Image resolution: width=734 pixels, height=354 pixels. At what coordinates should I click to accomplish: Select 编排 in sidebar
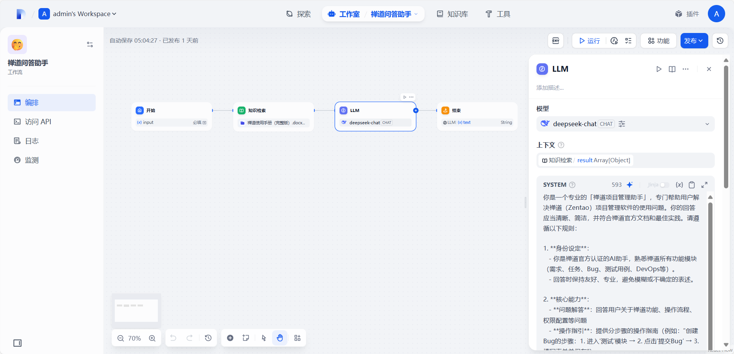pyautogui.click(x=51, y=102)
